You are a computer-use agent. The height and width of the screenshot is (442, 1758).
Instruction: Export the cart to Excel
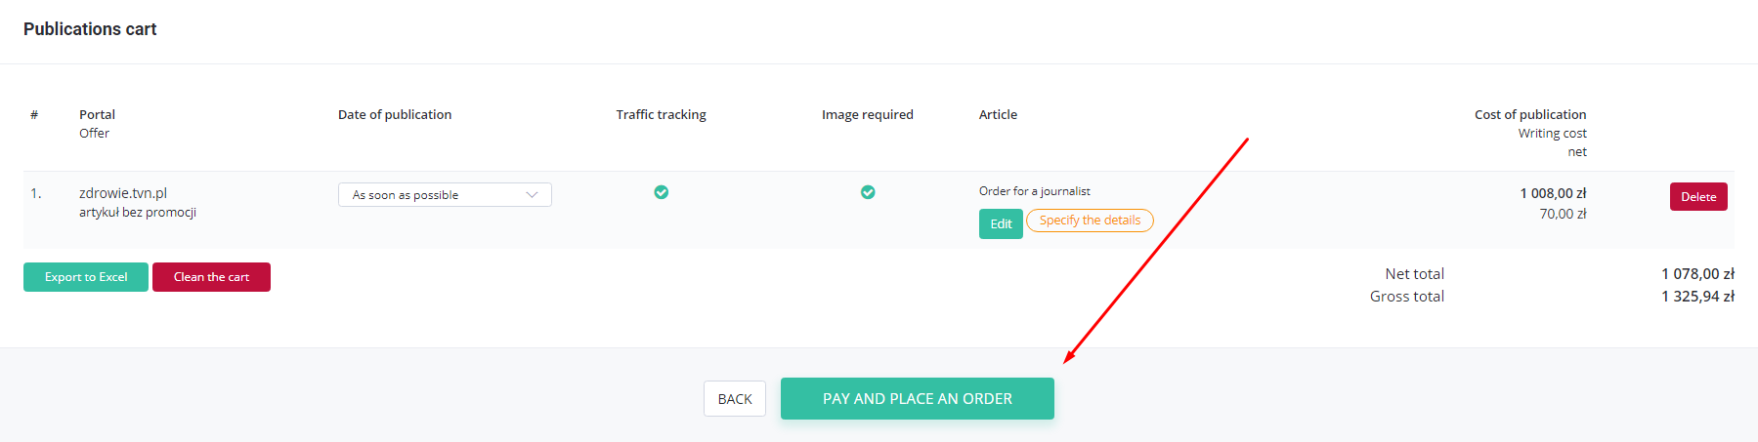click(86, 277)
